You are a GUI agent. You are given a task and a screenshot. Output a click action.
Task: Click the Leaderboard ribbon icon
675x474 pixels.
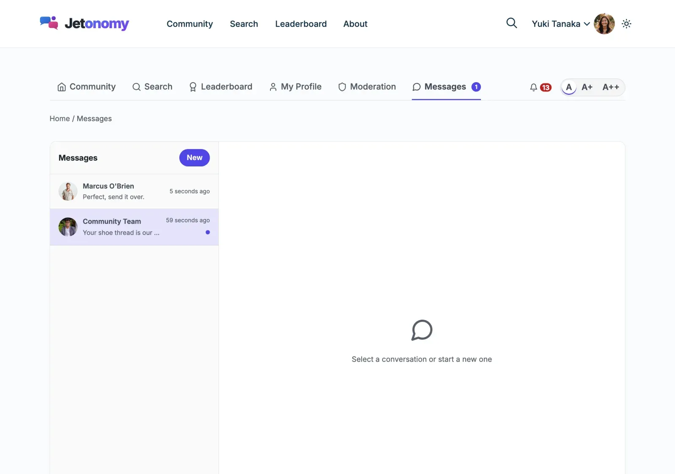193,87
